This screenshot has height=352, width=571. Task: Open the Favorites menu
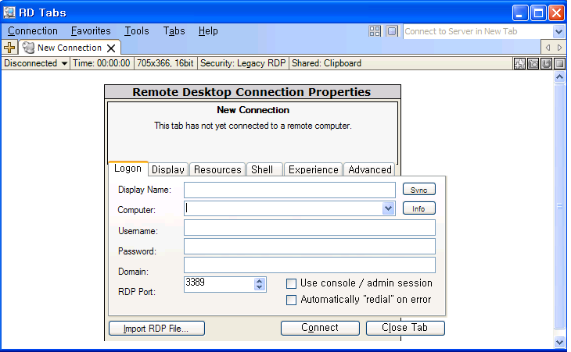91,31
